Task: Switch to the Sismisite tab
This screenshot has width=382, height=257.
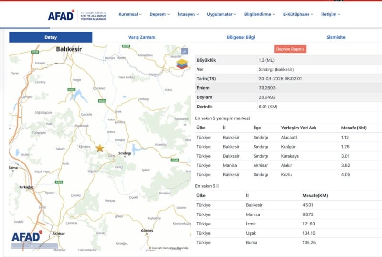Action: [x=336, y=37]
